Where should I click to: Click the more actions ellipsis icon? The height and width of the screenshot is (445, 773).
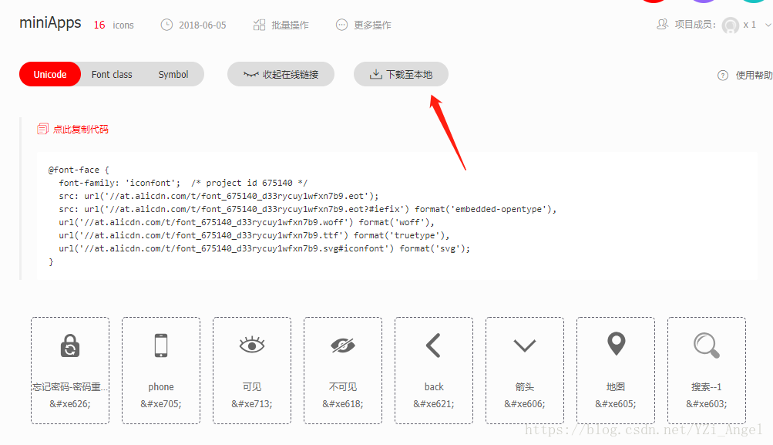(341, 25)
